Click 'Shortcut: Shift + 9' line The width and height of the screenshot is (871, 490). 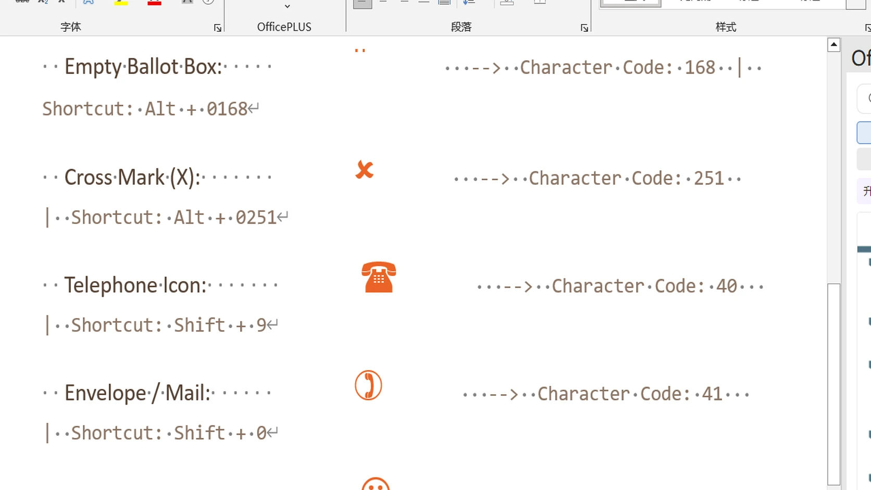tap(169, 325)
